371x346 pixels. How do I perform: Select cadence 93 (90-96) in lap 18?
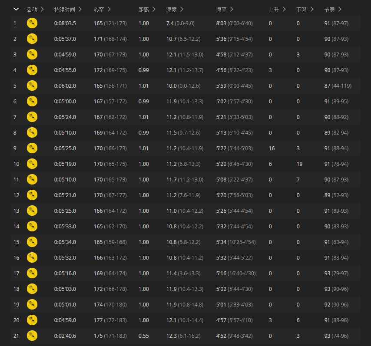(336, 289)
